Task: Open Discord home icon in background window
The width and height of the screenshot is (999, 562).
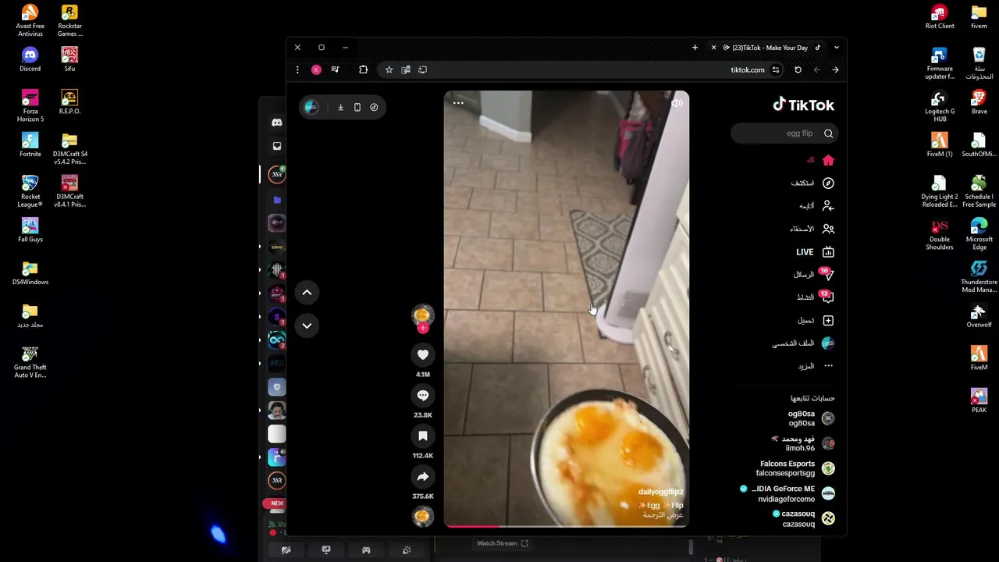Action: pyautogui.click(x=276, y=123)
